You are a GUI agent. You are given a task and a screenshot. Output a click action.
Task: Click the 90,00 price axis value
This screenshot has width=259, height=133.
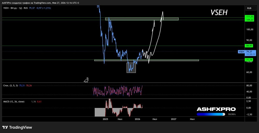[250, 40]
